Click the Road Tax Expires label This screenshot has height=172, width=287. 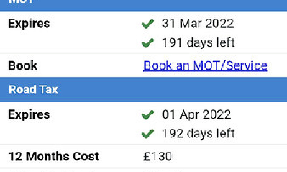tap(29, 115)
